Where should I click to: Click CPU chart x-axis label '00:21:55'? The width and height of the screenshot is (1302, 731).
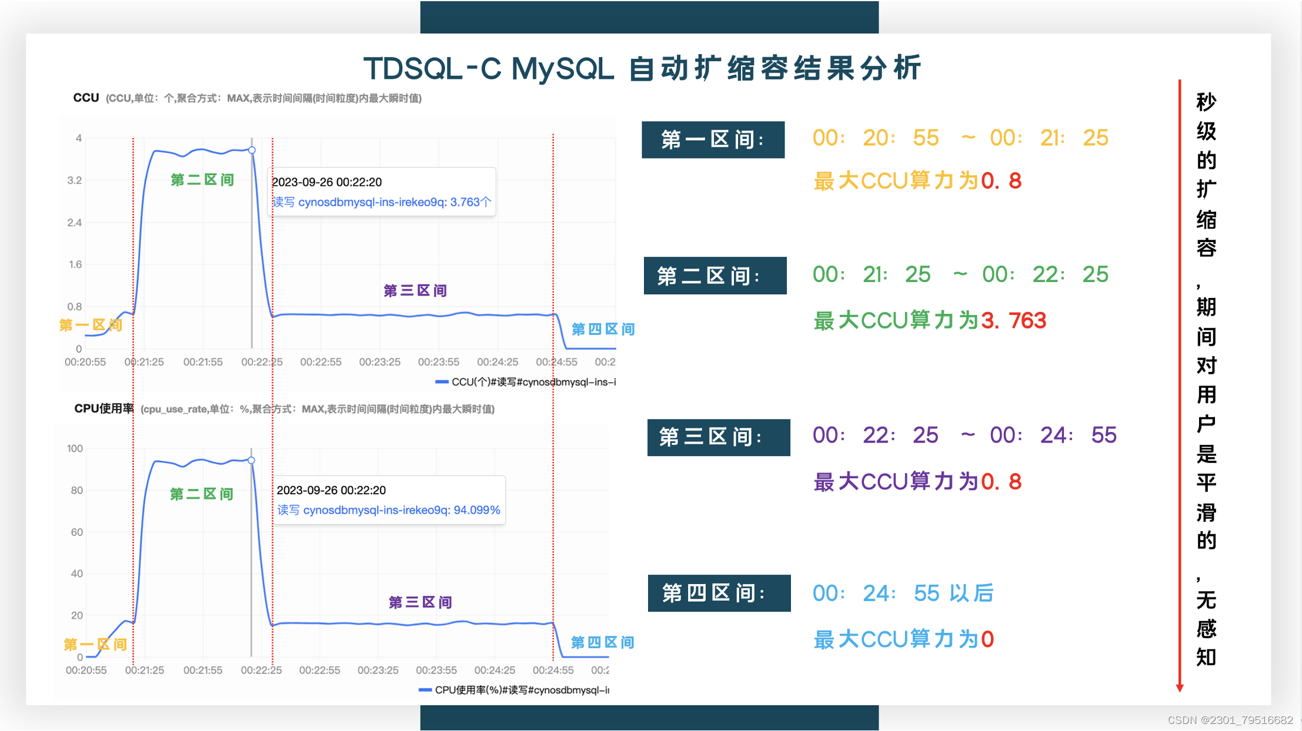tap(203, 670)
